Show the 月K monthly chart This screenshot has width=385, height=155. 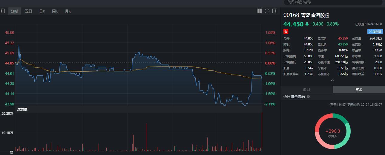point(68,11)
